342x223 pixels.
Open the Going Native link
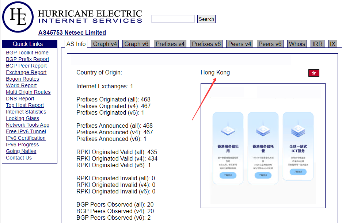[21, 151]
